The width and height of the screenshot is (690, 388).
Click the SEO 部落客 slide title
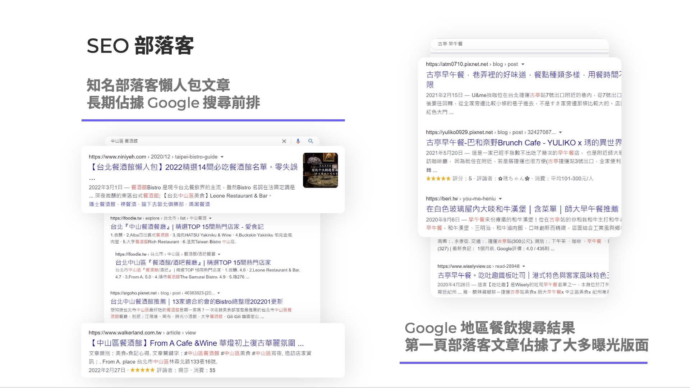point(140,46)
